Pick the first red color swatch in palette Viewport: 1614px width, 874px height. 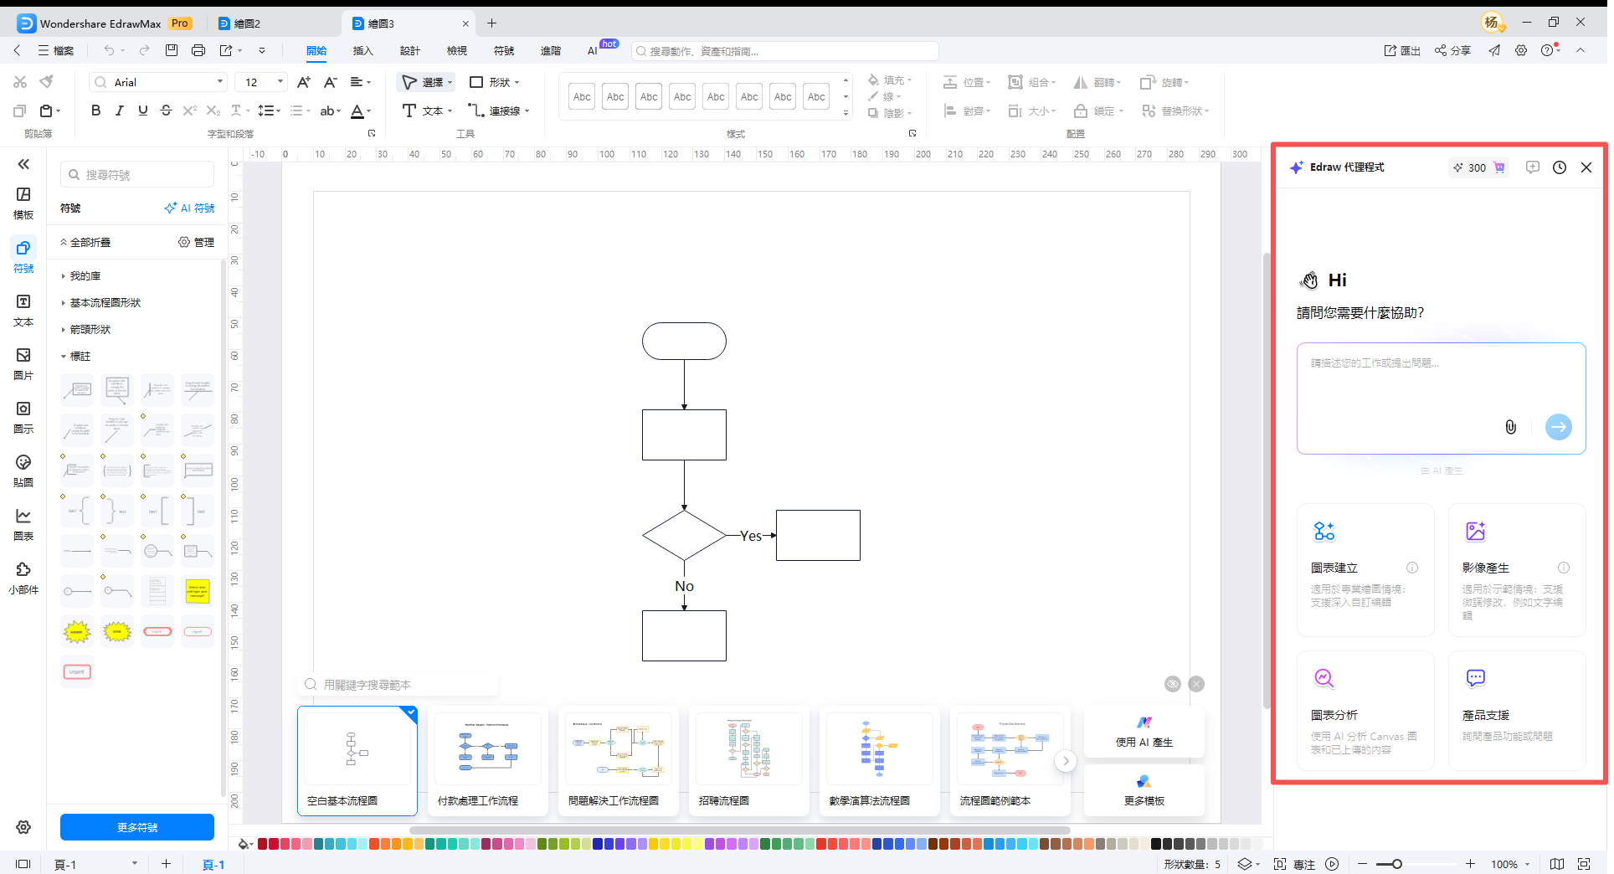(263, 844)
